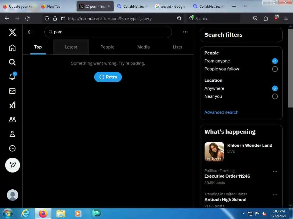Open Firefox extensions puzzle icon
293x219 pixels.
(266, 18)
